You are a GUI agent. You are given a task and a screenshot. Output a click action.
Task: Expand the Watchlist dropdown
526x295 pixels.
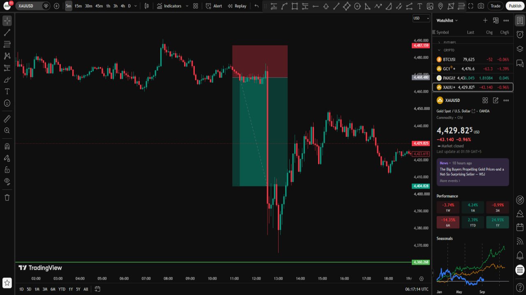coord(447,20)
